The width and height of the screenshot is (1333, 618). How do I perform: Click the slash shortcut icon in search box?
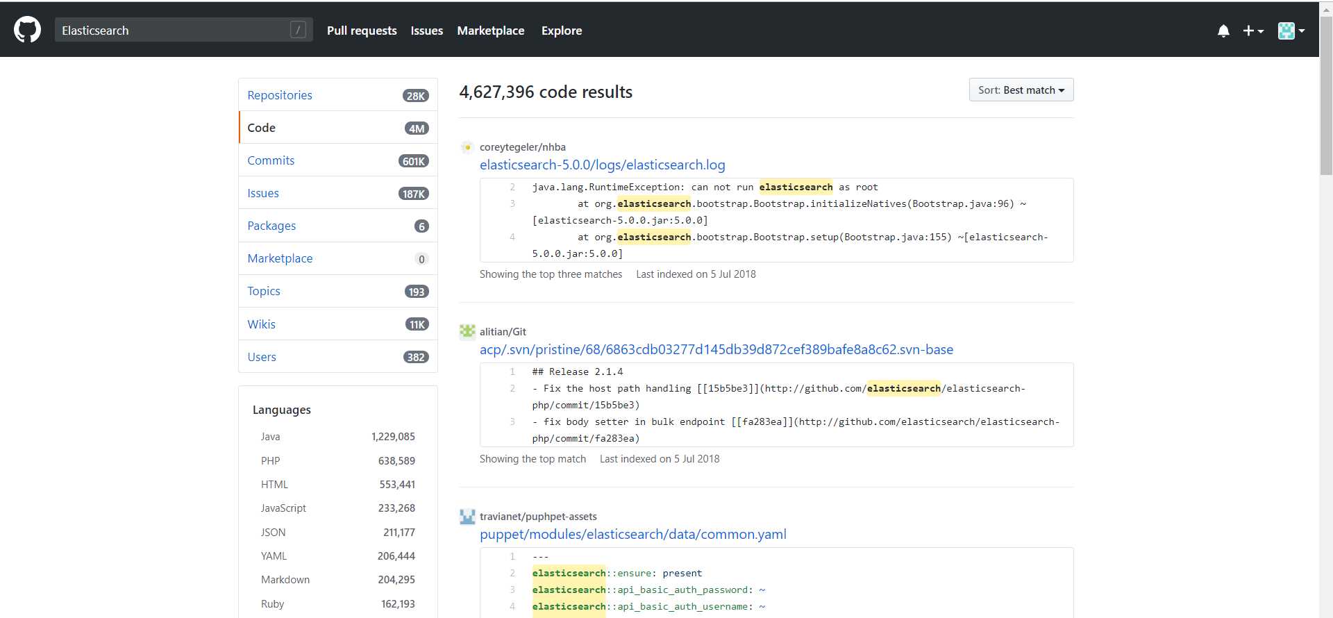click(x=298, y=30)
